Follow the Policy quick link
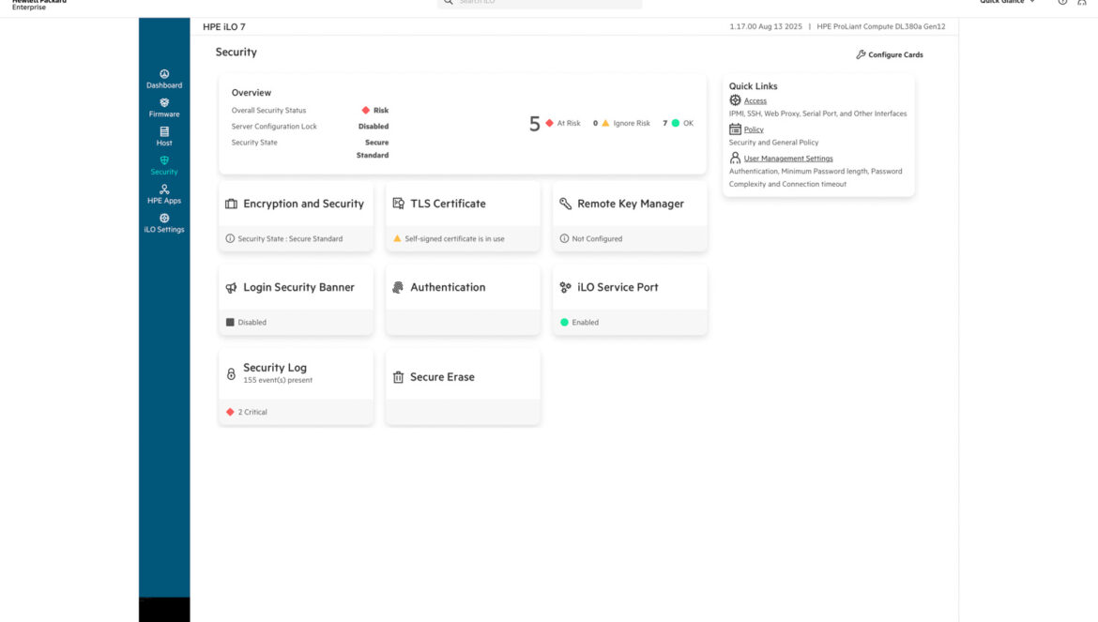 point(753,129)
